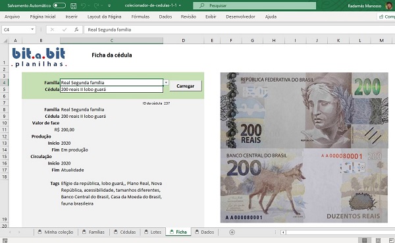Select the Cédula cell 200 reais II lobo guará

pos(112,90)
